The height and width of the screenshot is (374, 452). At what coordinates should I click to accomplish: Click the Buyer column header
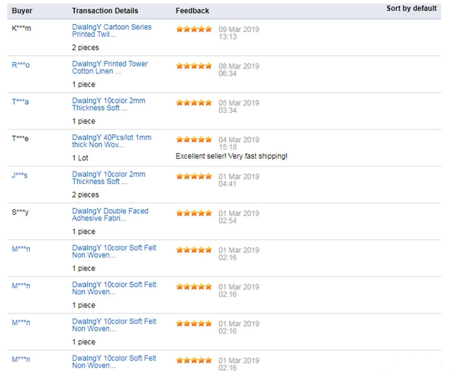point(22,11)
